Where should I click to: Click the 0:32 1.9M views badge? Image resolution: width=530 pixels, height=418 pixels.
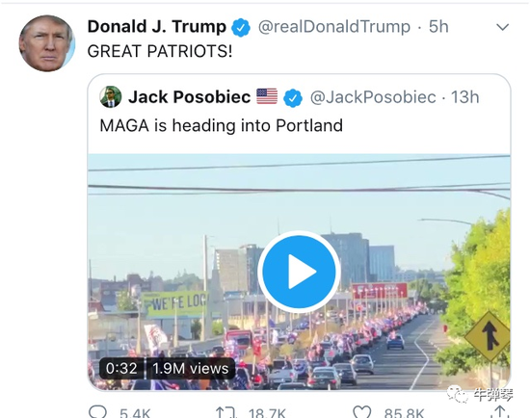click(167, 368)
